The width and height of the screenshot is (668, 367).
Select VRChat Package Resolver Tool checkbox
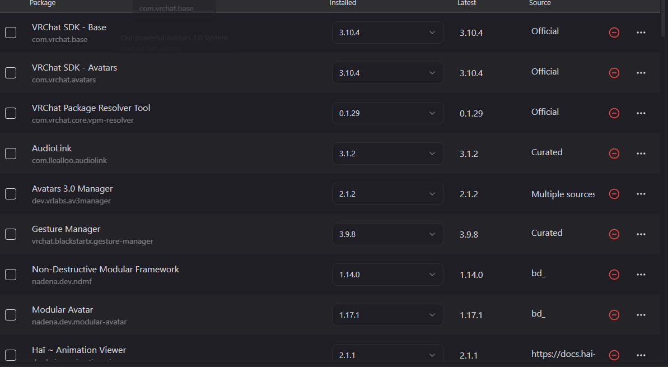pos(11,113)
